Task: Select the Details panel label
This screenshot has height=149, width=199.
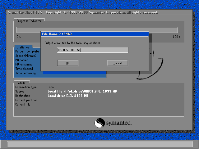Action: (x=21, y=83)
